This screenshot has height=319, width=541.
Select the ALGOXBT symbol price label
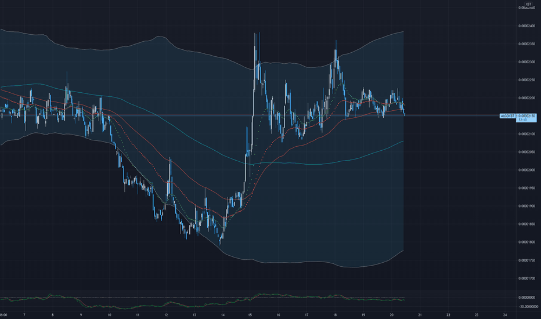(507, 116)
